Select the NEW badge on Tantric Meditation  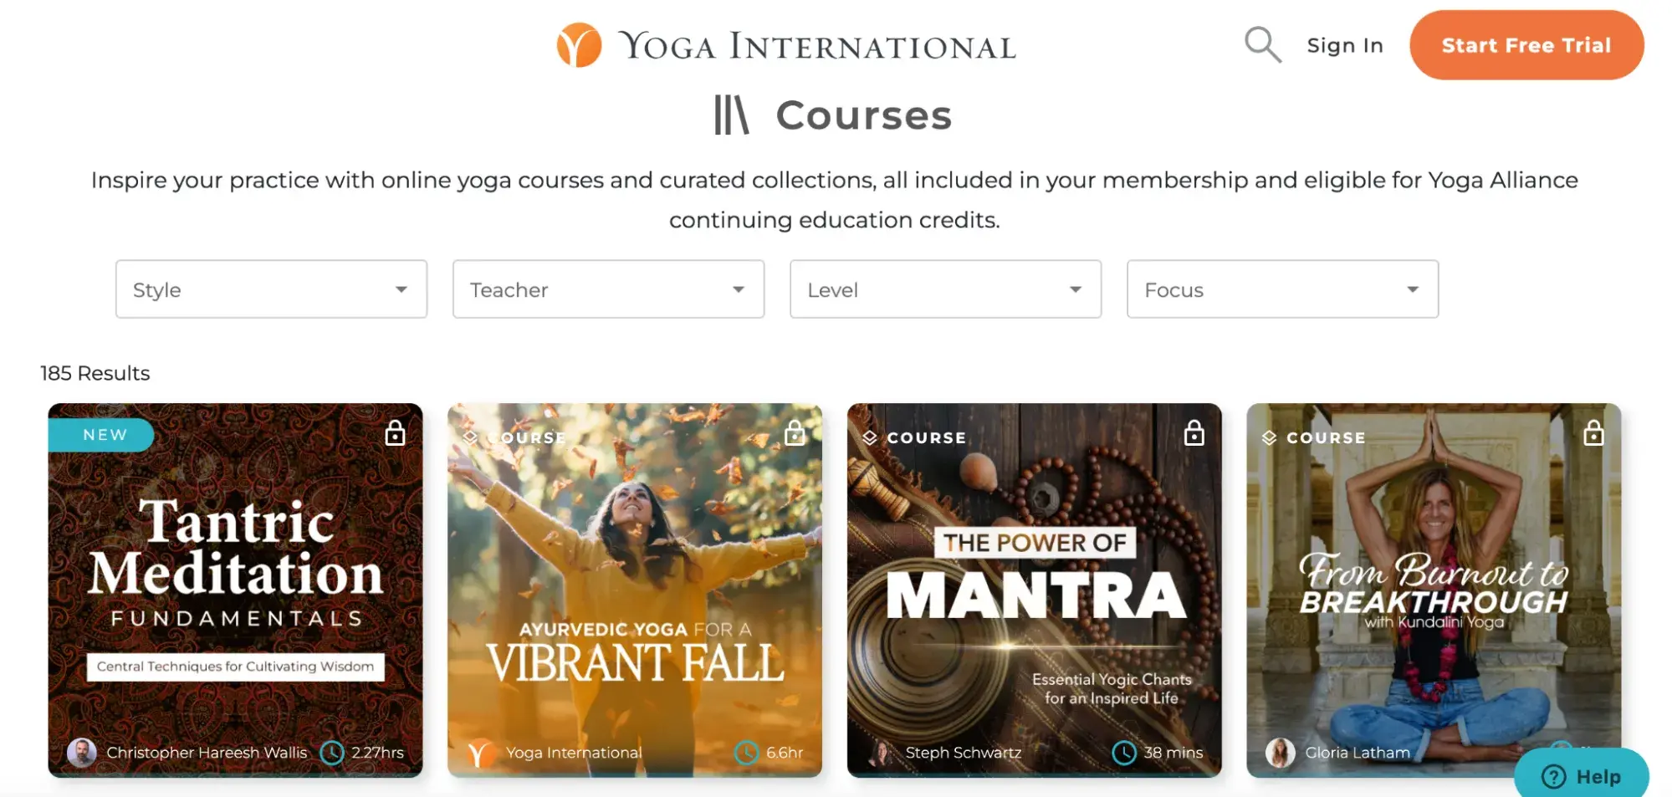click(102, 435)
